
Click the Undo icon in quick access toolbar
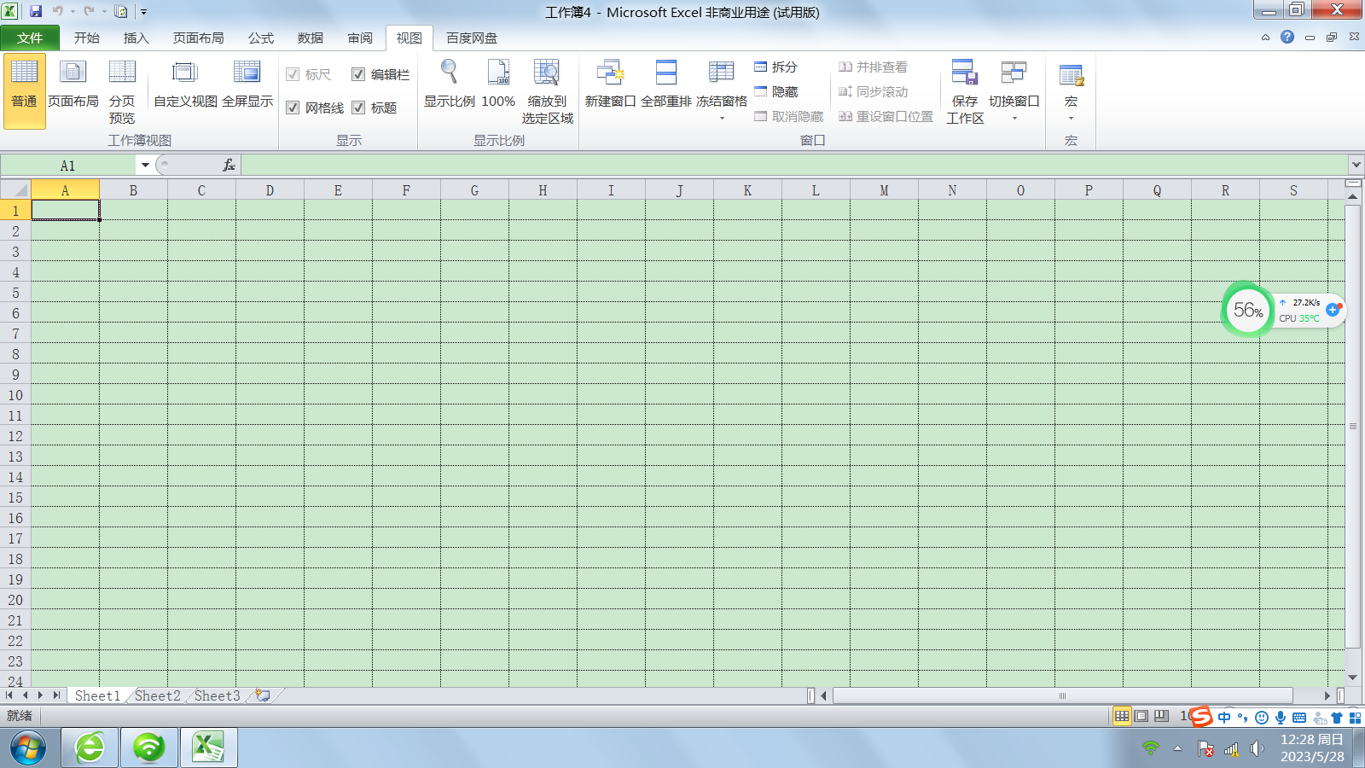pyautogui.click(x=57, y=11)
